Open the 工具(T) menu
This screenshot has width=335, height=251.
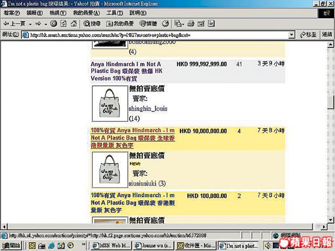[115, 13]
